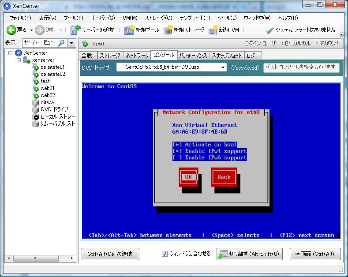Click the undock icon on 切り離す button
Screen dimensions: 348x277
[223, 254]
